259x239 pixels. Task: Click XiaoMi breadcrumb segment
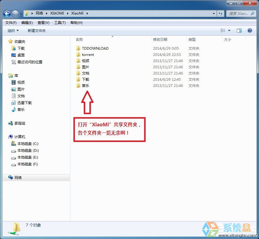tap(77, 13)
